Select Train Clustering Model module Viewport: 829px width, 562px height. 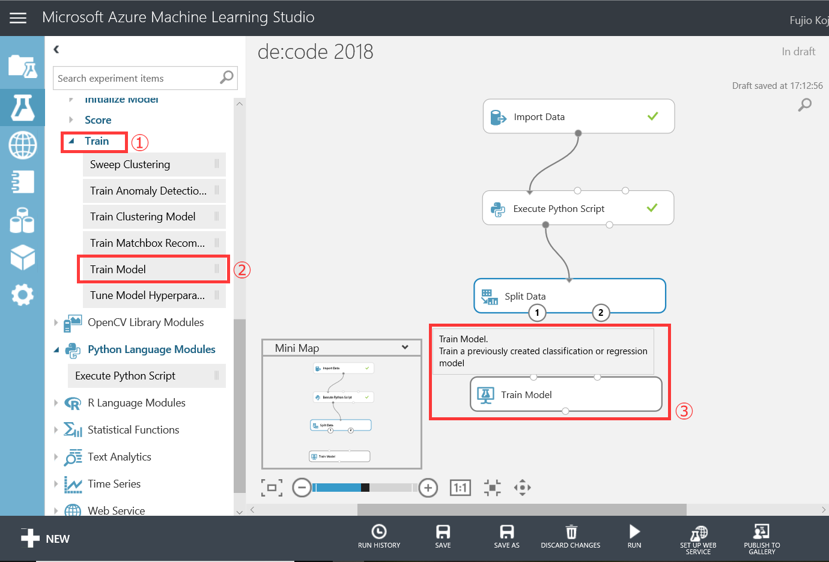tap(154, 217)
